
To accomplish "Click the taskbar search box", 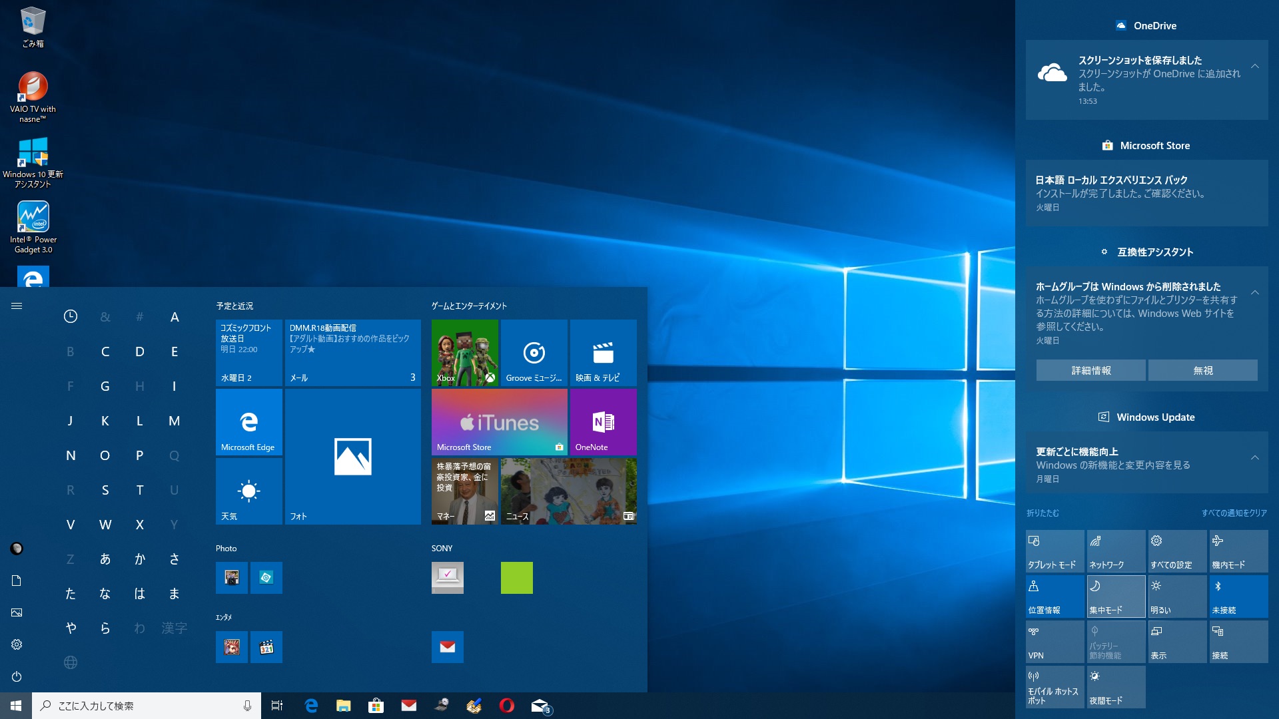I will pos(147,706).
